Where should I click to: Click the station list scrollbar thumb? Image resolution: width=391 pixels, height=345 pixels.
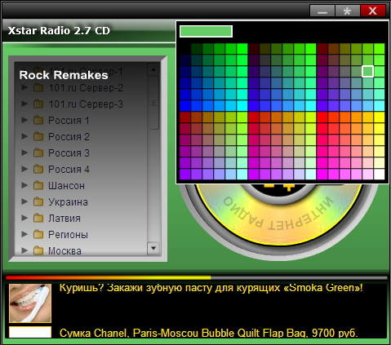153,104
